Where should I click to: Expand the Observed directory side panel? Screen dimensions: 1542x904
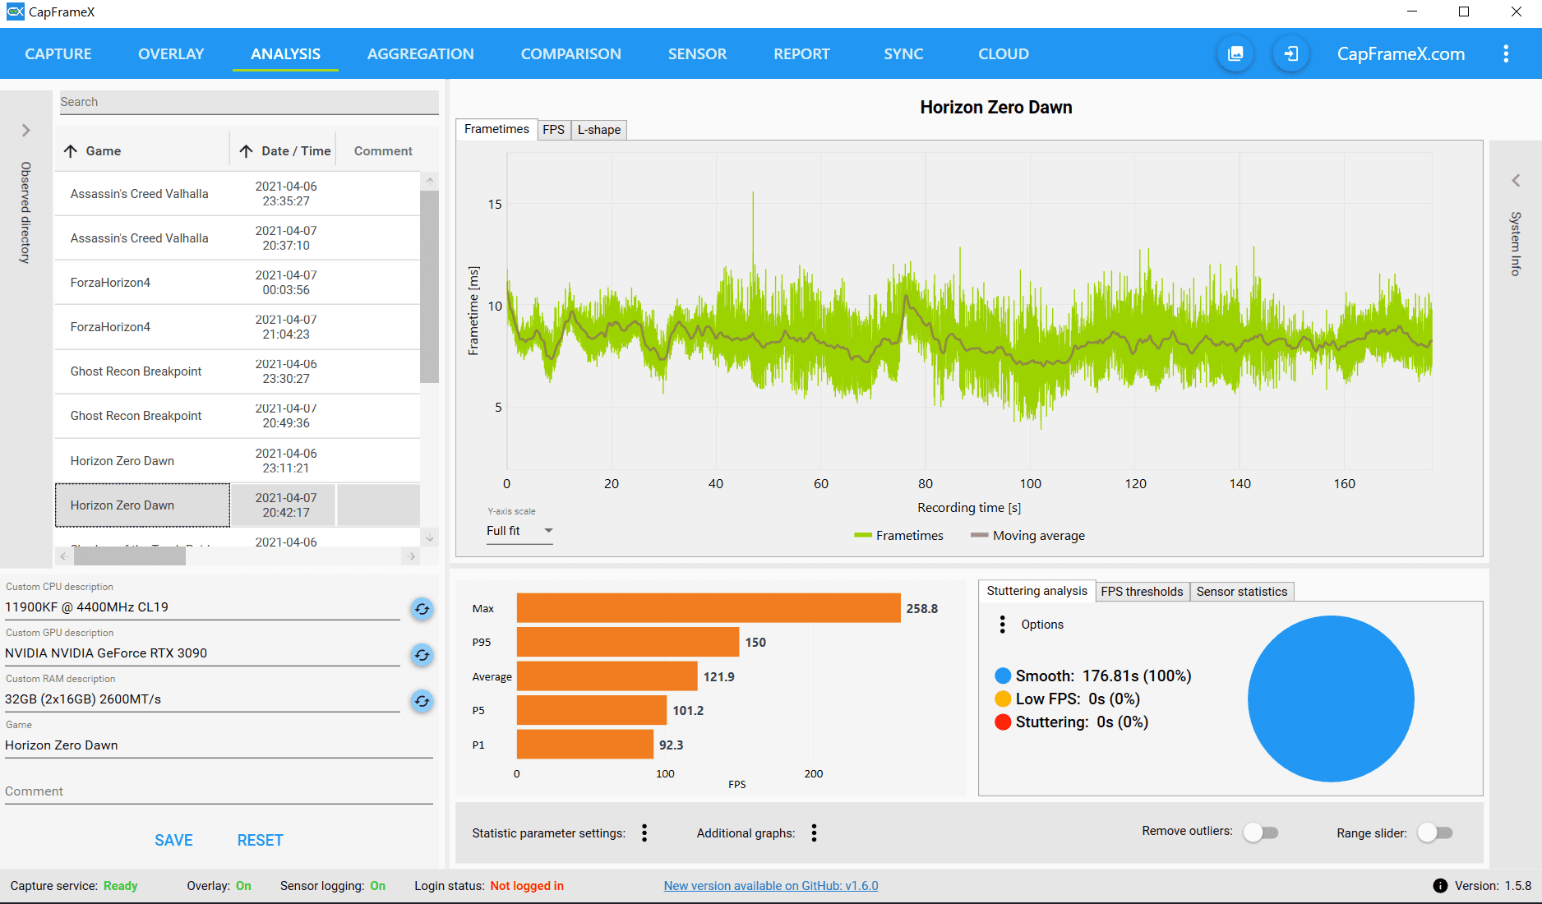[x=26, y=130]
